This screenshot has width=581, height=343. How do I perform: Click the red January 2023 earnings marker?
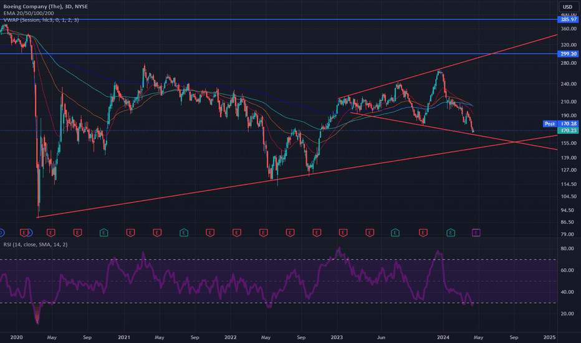point(343,233)
